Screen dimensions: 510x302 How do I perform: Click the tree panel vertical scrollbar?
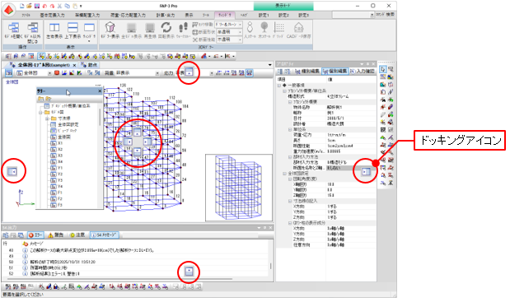click(100, 117)
